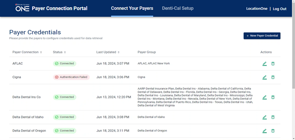Image resolution: width=295 pixels, height=140 pixels.
Task: Edit the Cigna credential with pencil icon
Action: (x=265, y=77)
